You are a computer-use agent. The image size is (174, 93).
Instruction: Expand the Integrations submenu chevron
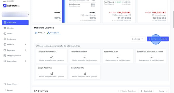pos(25,61)
